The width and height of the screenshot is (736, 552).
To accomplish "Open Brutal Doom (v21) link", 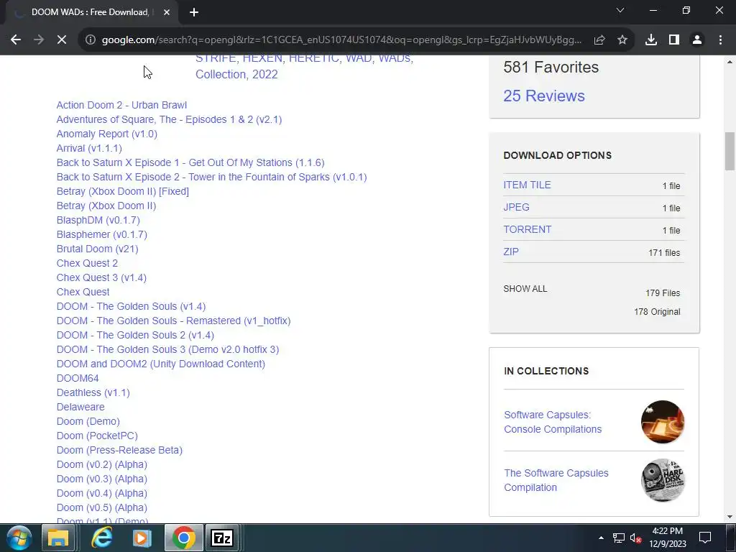I will point(97,249).
